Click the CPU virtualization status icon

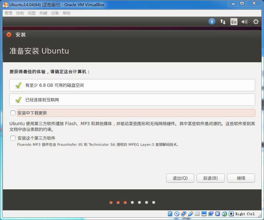[217, 214]
